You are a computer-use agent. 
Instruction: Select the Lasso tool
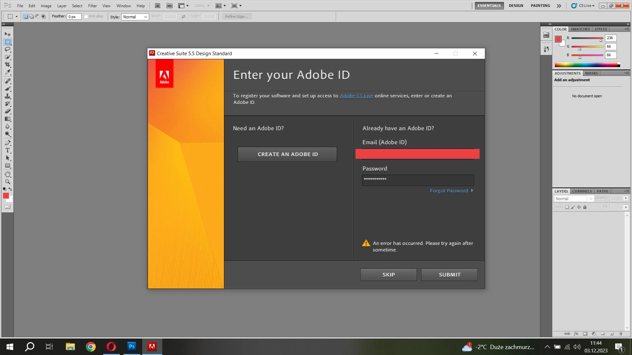click(x=8, y=49)
